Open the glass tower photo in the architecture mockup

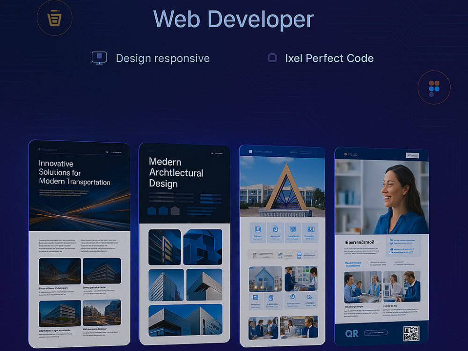166,285
